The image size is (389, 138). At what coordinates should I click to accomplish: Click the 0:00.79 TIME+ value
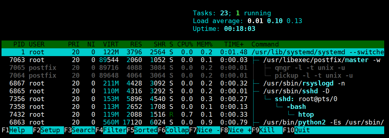click(234, 122)
